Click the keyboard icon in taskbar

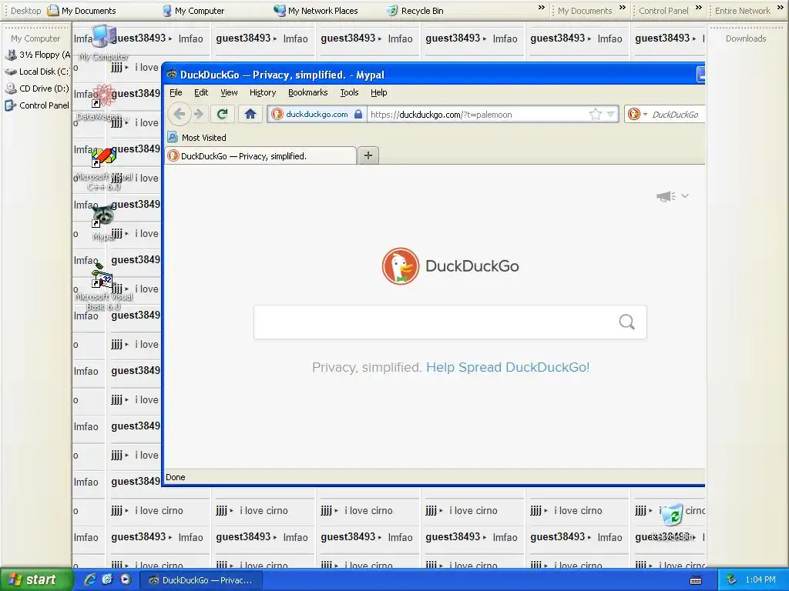point(696,580)
